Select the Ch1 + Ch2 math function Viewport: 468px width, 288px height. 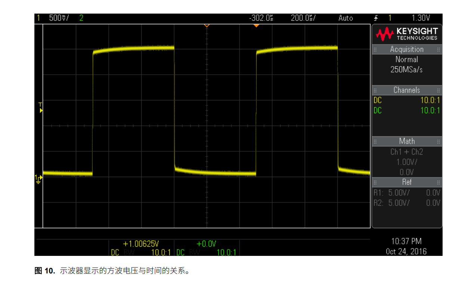pos(407,152)
